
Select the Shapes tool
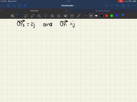(x=39, y=16)
